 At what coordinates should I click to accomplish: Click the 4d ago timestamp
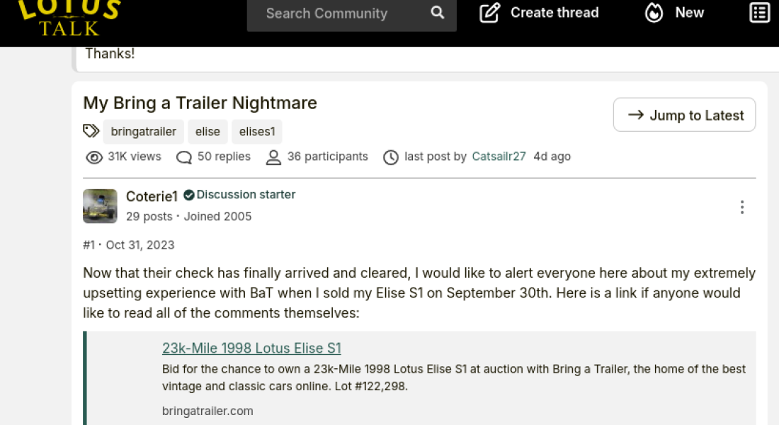pyautogui.click(x=552, y=157)
